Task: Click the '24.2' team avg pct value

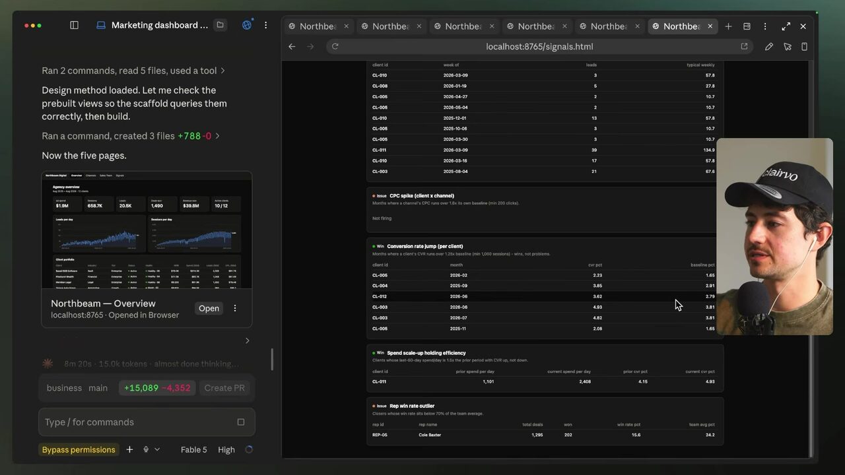Action: tap(710, 435)
